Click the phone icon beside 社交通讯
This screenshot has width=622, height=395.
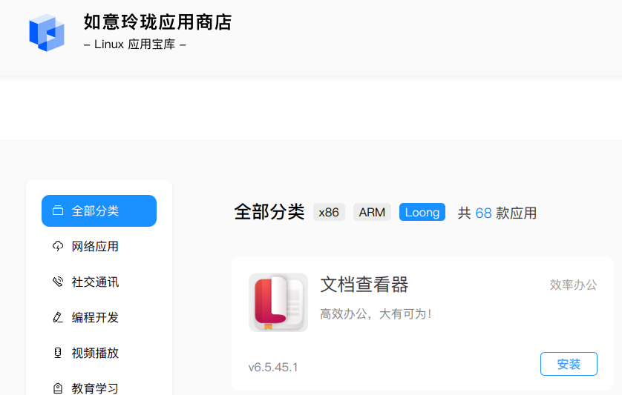58,282
